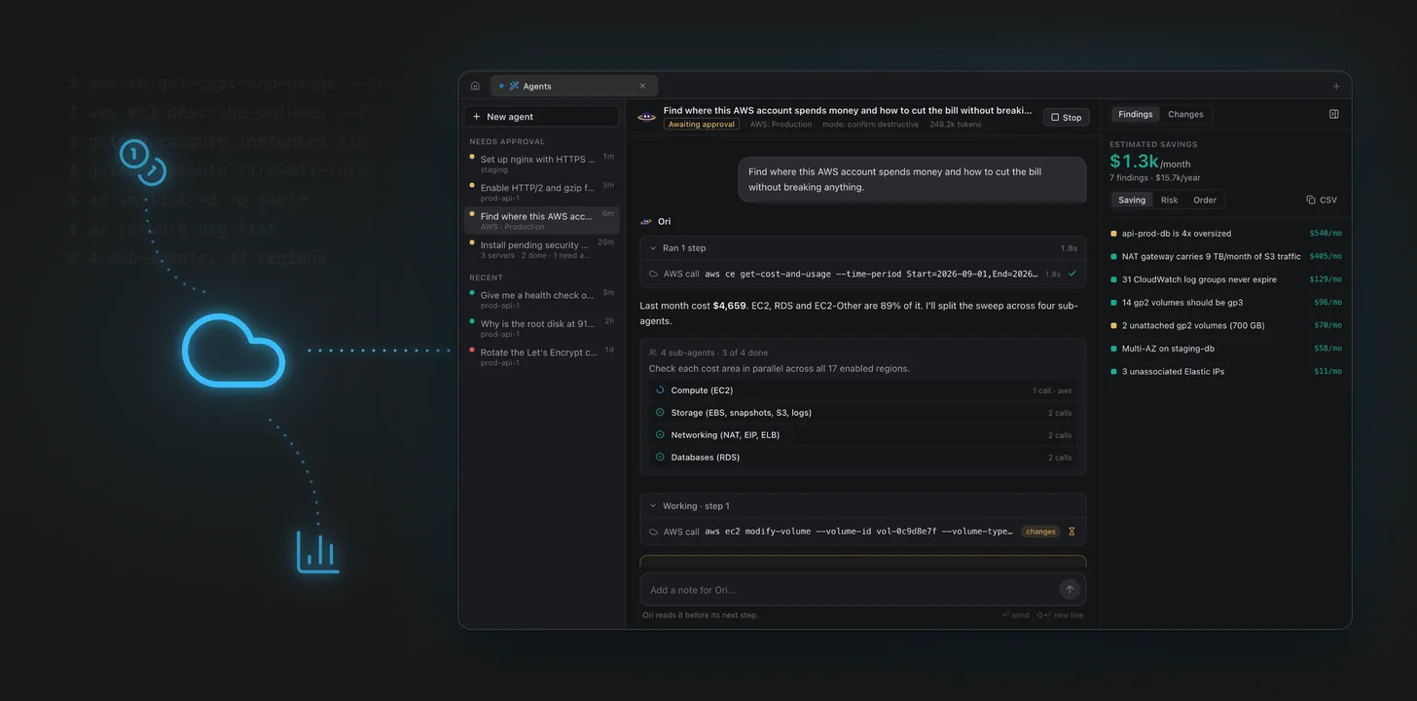This screenshot has height=701, width=1417.
Task: Stop the running agent
Action: coord(1066,117)
